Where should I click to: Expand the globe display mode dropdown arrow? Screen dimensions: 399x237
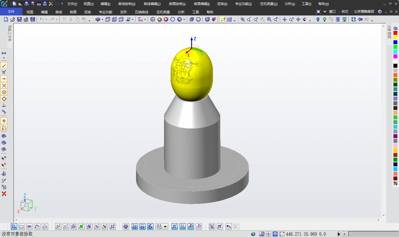point(184,20)
